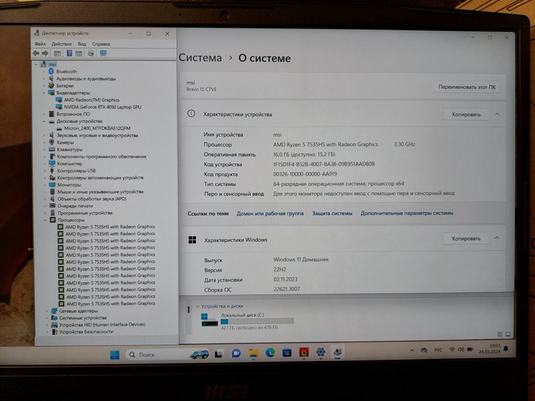The width and height of the screenshot is (535, 401).
Task: Collapse the Дисковые устройства tree node
Action: coord(44,121)
